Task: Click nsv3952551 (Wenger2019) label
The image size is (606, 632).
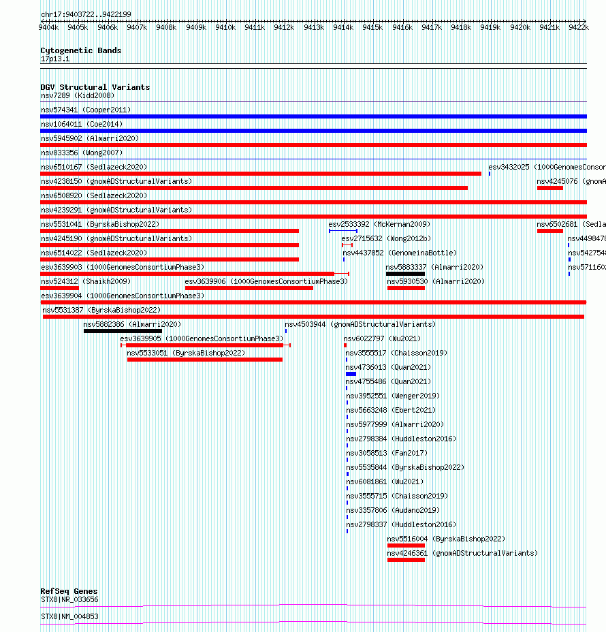Action: click(393, 396)
